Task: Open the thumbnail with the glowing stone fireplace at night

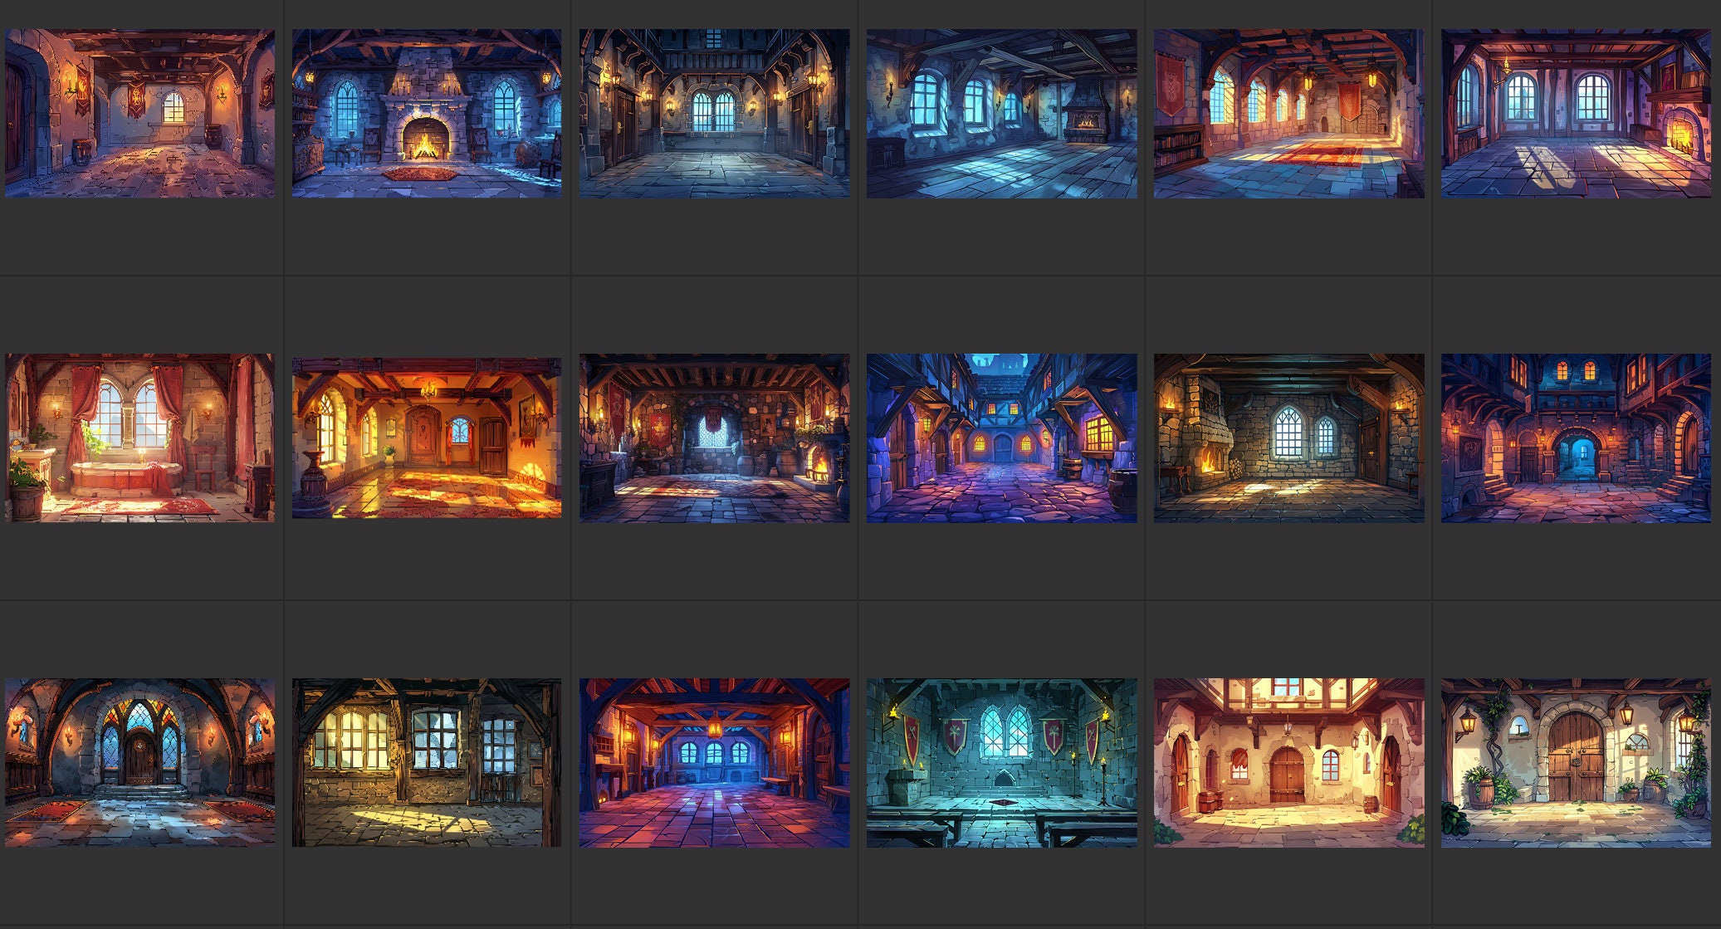Action: tap(428, 112)
